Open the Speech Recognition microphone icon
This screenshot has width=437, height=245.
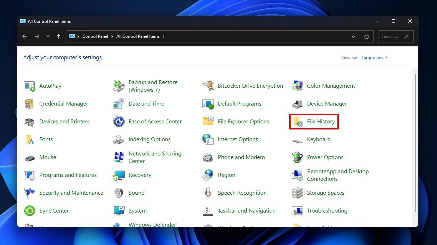tap(208, 193)
